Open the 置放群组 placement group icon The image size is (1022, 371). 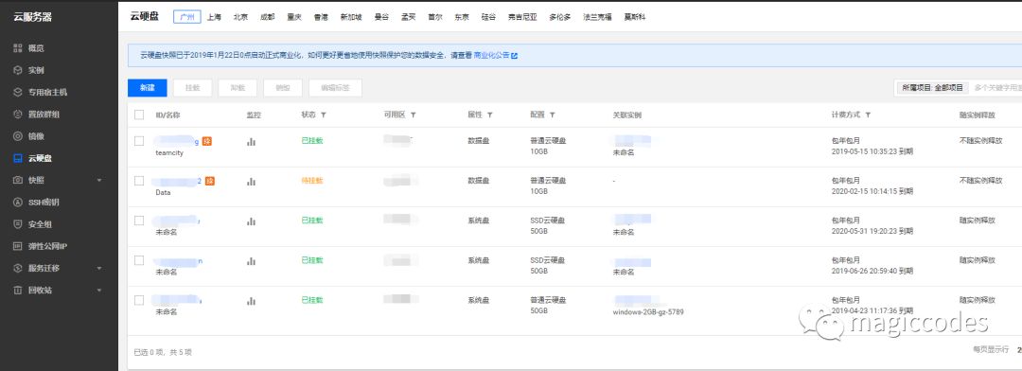18,115
